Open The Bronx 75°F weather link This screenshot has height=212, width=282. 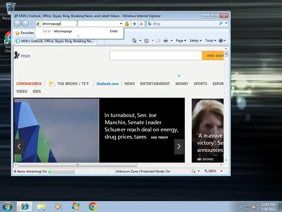coord(69,84)
